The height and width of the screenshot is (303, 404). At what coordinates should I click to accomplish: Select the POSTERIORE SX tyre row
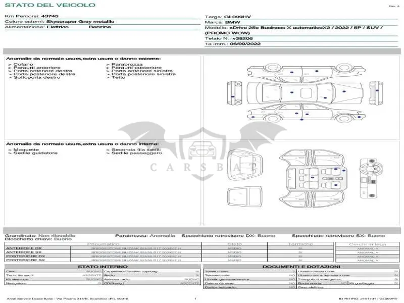[x=169, y=260]
